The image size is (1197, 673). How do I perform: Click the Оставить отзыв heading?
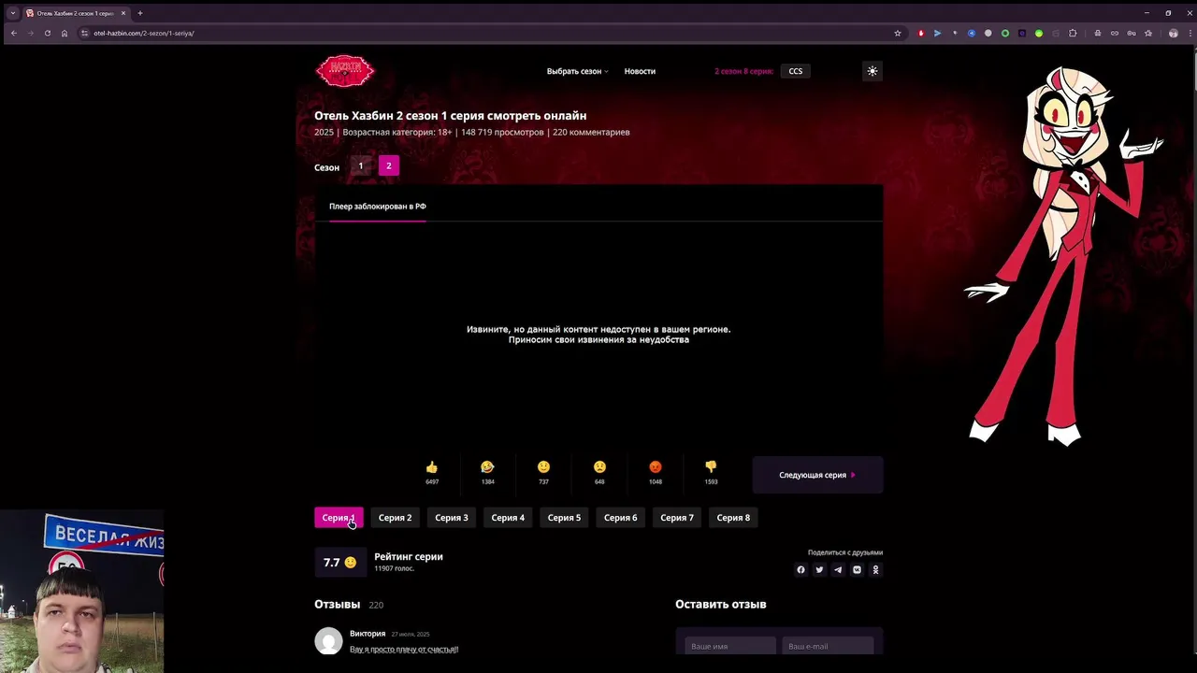click(x=721, y=605)
